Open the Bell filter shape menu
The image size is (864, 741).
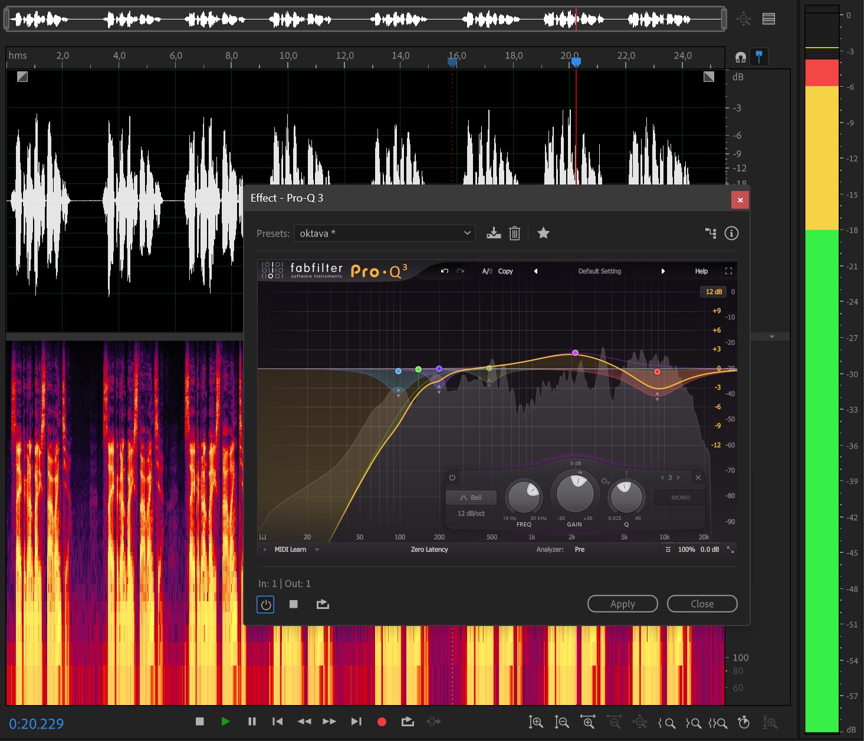471,498
